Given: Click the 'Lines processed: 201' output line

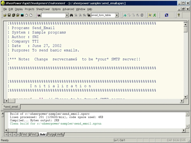Looking at the screenshot, I should point(56,117).
